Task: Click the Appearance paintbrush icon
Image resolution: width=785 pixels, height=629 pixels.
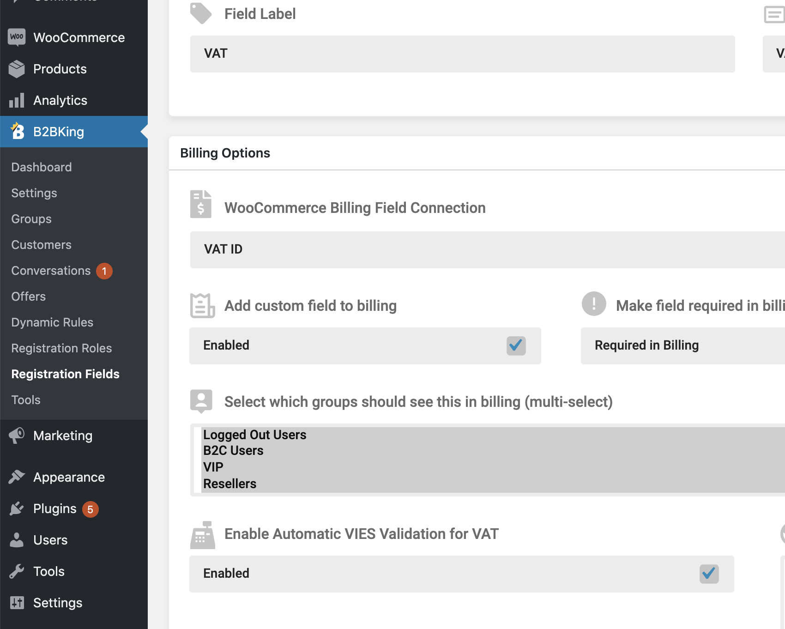Action: 17,477
